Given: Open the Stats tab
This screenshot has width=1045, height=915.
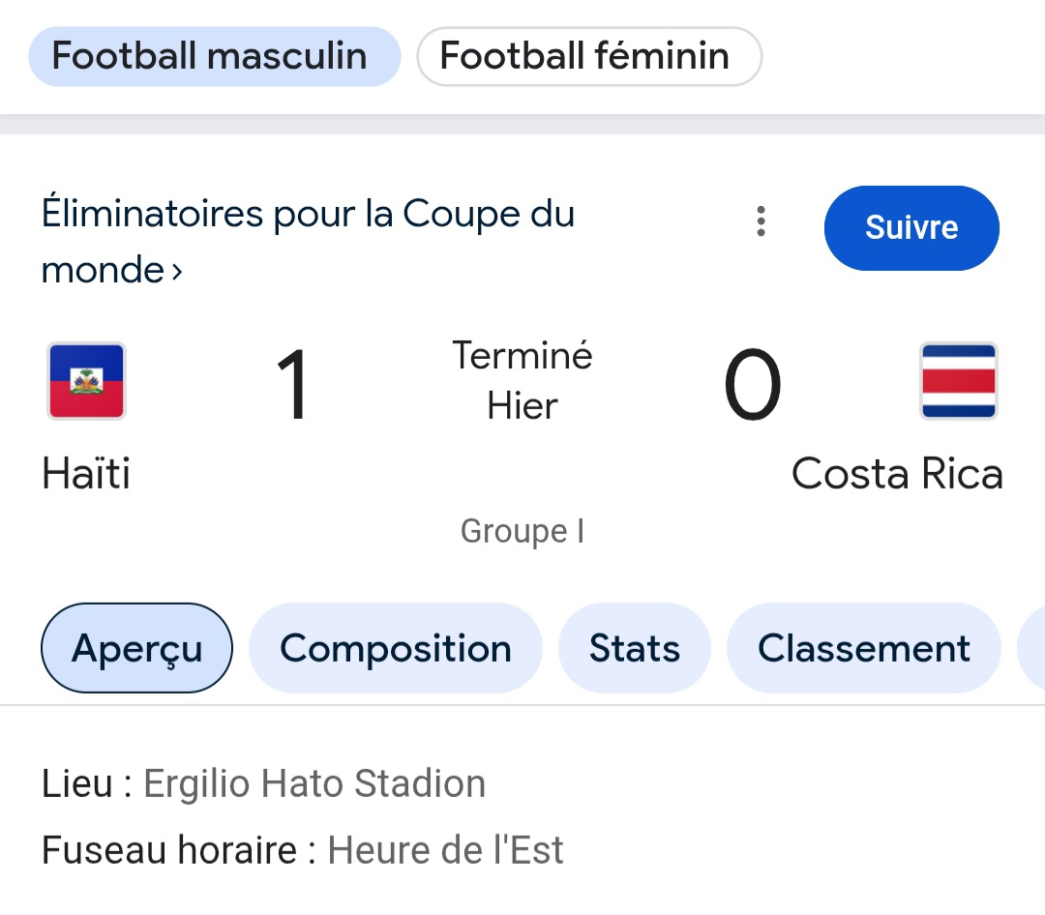Looking at the screenshot, I should point(634,648).
